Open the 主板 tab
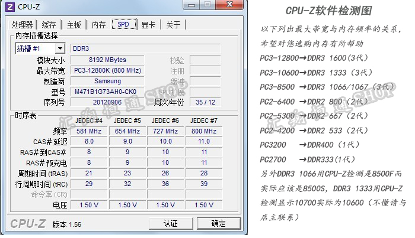Image resolution: width=415 pixels, height=238 pixels. coord(74,25)
